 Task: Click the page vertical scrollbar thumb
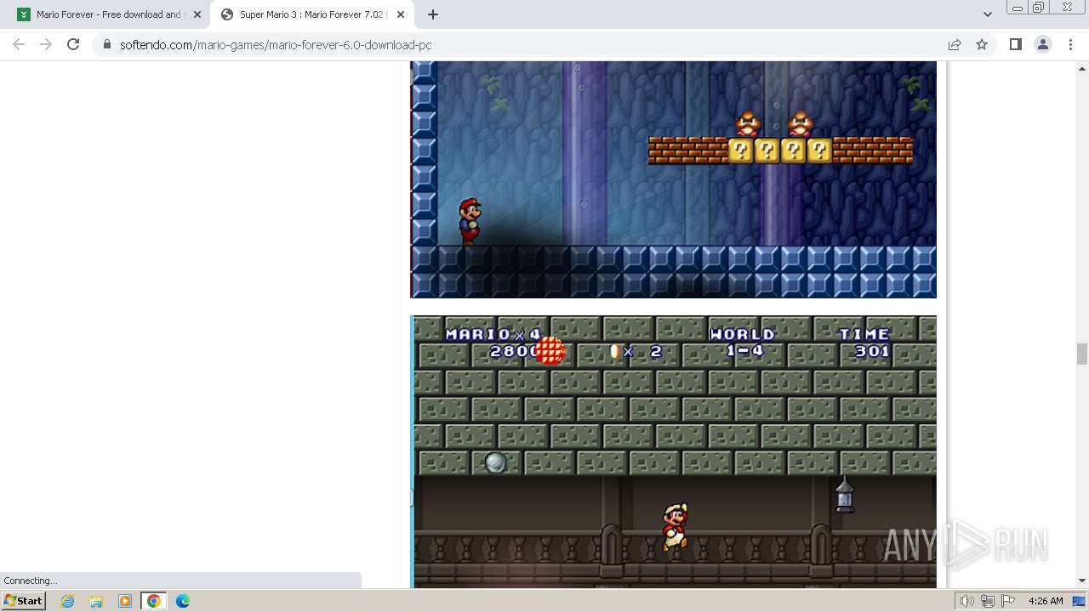coord(1081,354)
